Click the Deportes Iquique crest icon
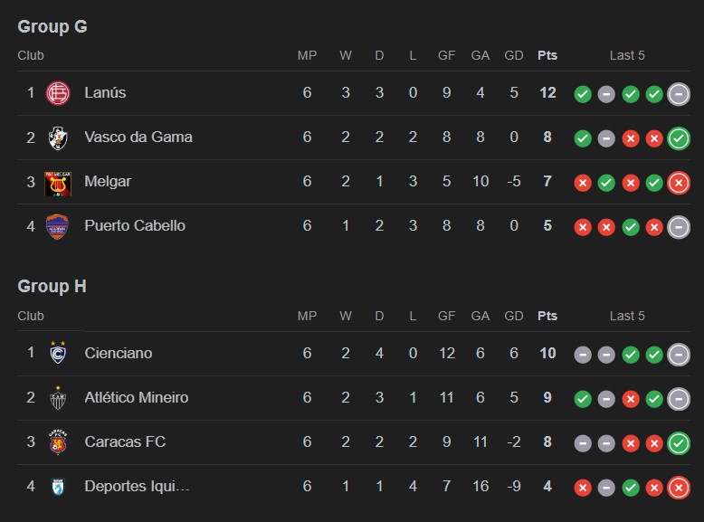Screen dimensions: 704x522 point(58,487)
